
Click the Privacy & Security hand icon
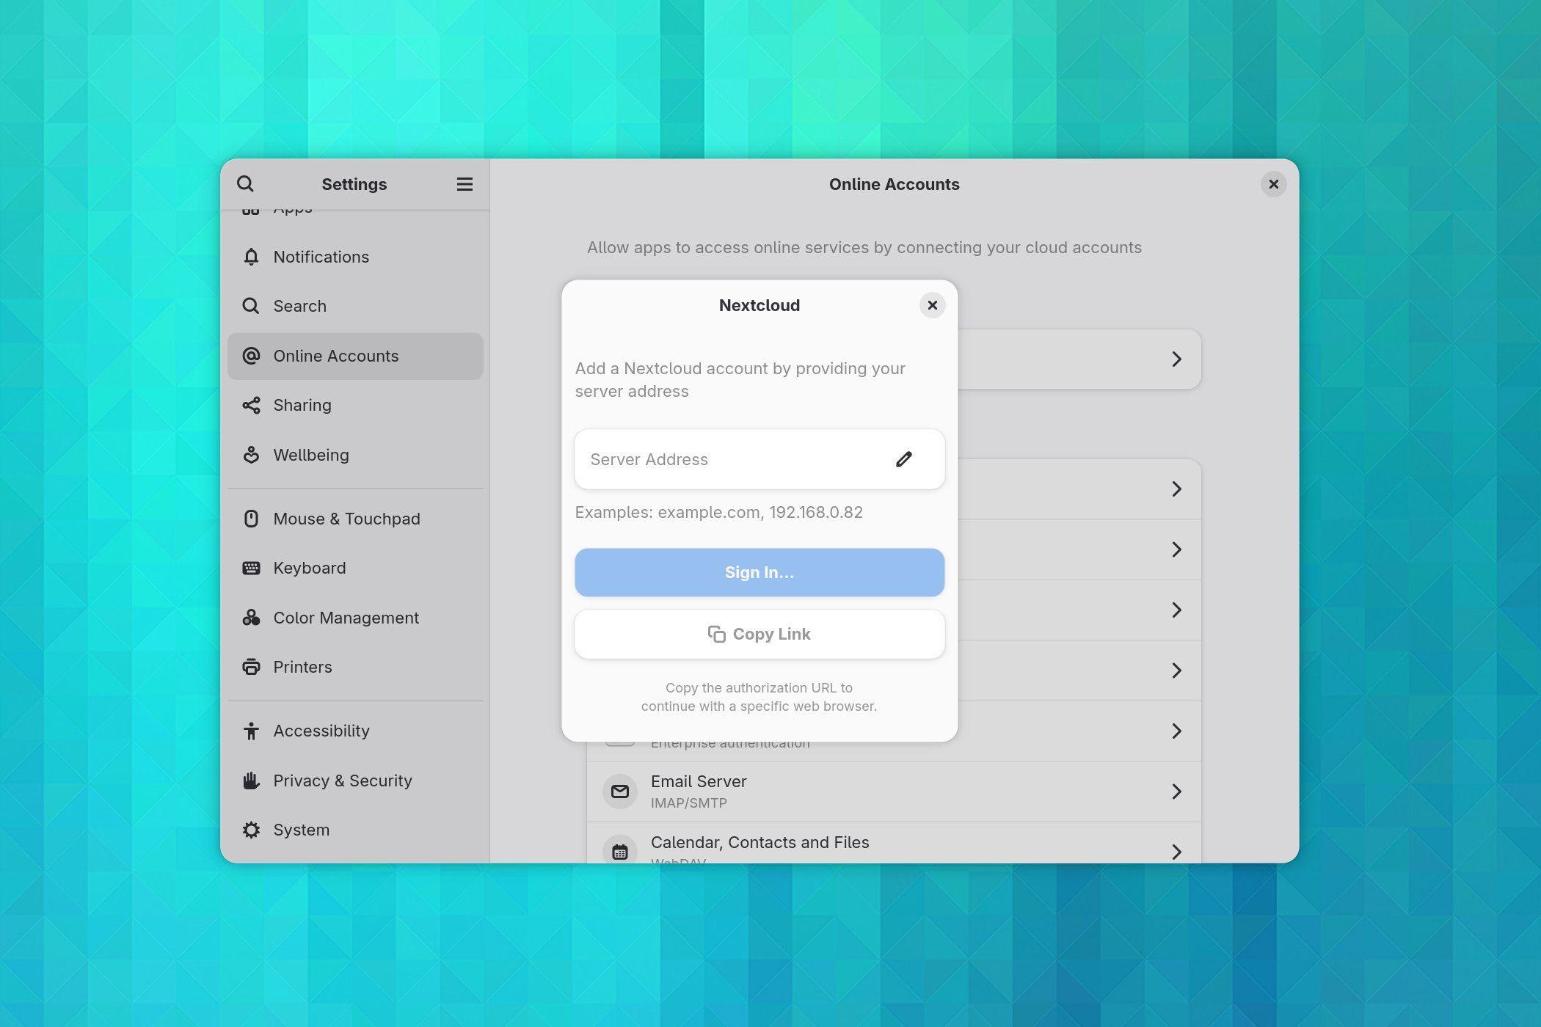251,781
